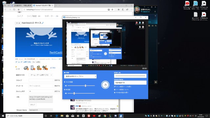Click the Stream Name field showing haniwa113
The height and width of the screenshot is (118, 210).
pyautogui.click(x=130, y=83)
